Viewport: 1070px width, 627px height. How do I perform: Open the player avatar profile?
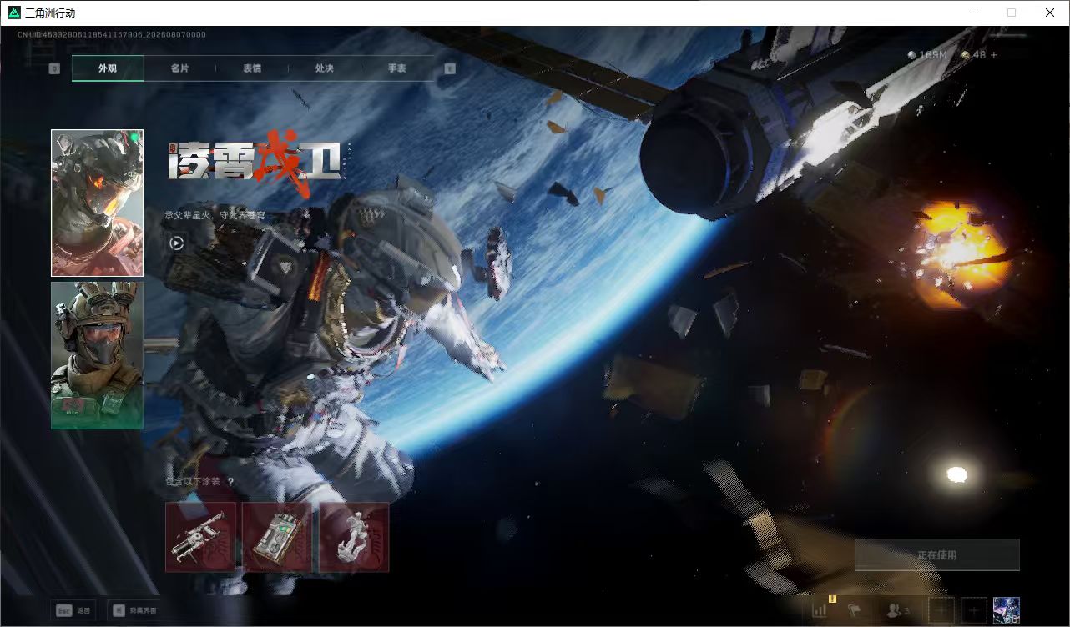pos(1006,610)
